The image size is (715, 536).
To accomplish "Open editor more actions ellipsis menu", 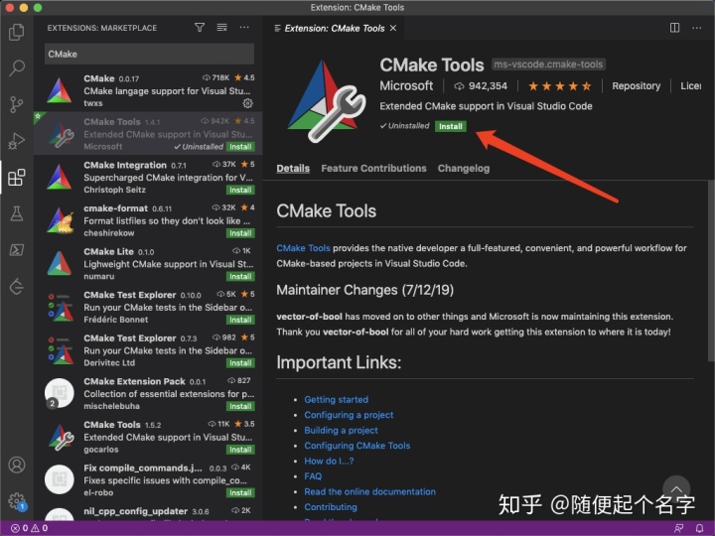I will [x=697, y=28].
